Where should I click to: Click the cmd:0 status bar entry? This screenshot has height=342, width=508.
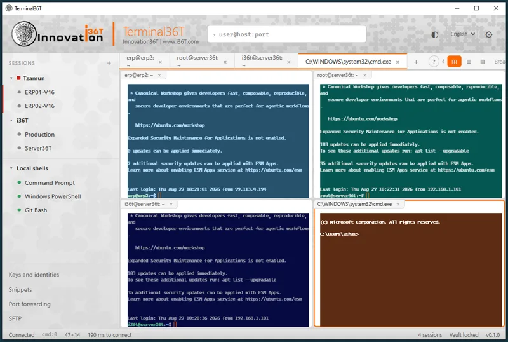[50, 334]
